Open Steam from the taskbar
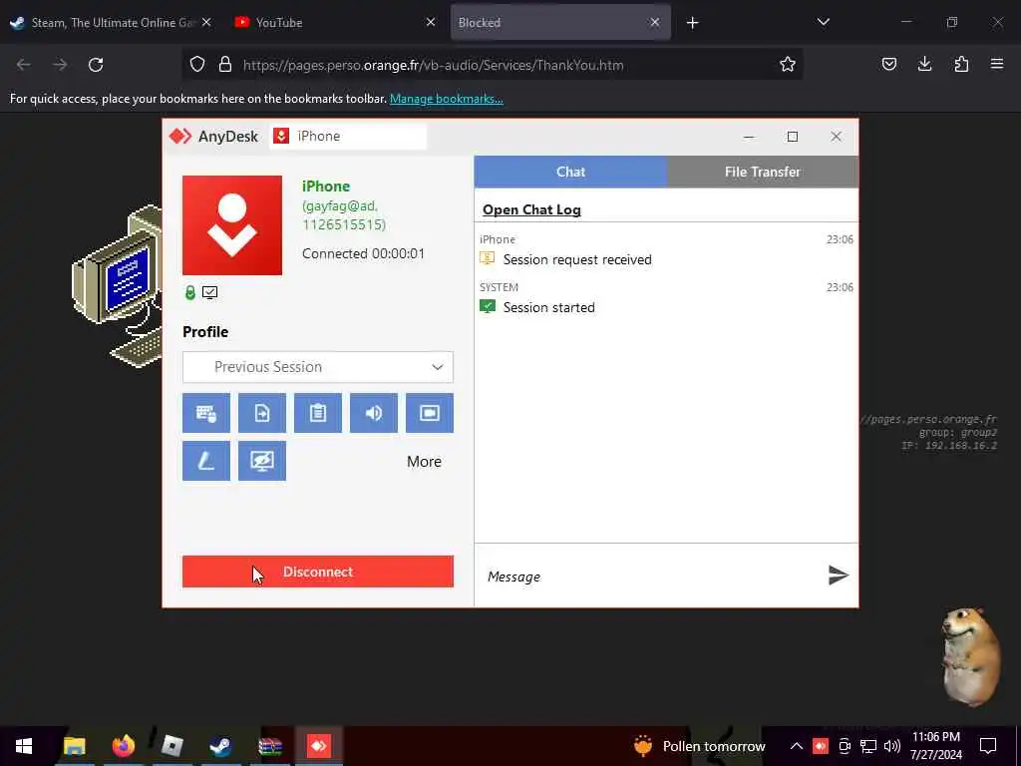This screenshot has width=1021, height=766. click(x=220, y=746)
